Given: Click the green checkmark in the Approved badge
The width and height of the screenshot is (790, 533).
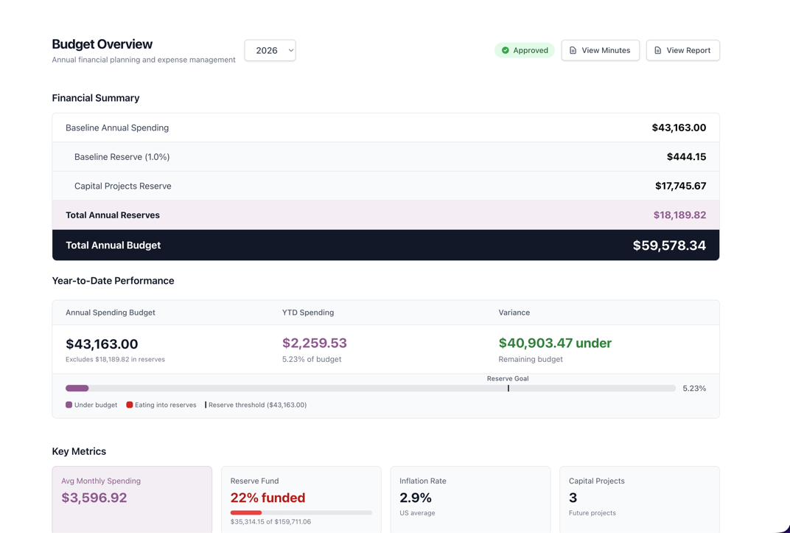Looking at the screenshot, I should (x=505, y=50).
